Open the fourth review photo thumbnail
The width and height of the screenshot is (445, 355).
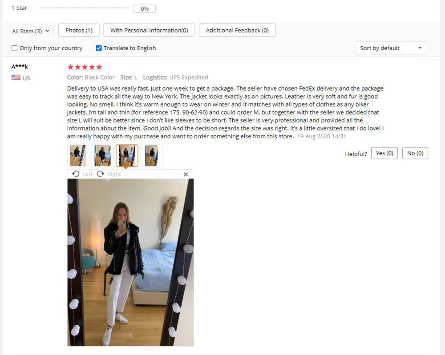151,155
